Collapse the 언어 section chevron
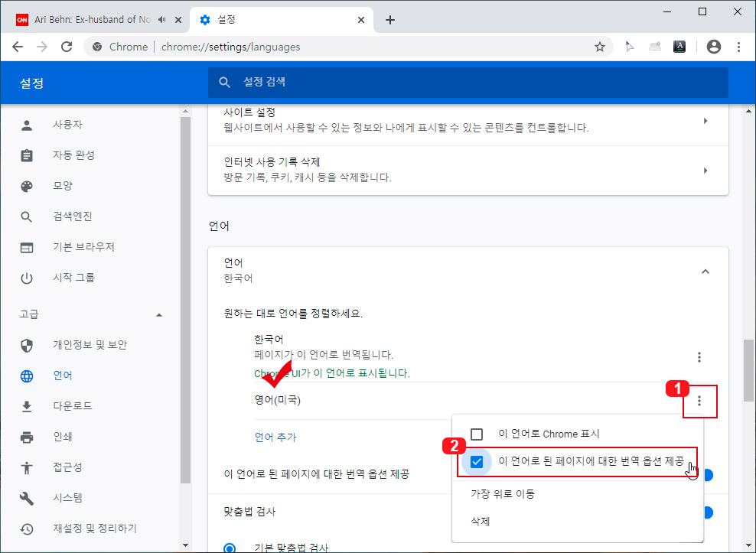This screenshot has height=553, width=756. (x=705, y=271)
